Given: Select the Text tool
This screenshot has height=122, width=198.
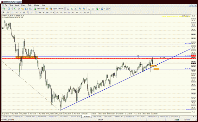Looking at the screenshot, I should 32,12.
